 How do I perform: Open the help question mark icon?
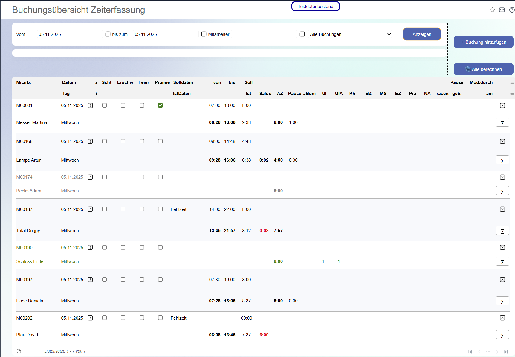(512, 10)
